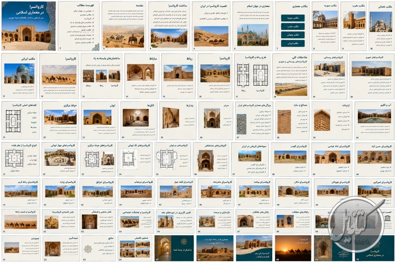The width and height of the screenshot is (396, 264).
Task: Select slide 65 thank-you slide with arched corridor
Action: pyautogui.click(x=174, y=248)
